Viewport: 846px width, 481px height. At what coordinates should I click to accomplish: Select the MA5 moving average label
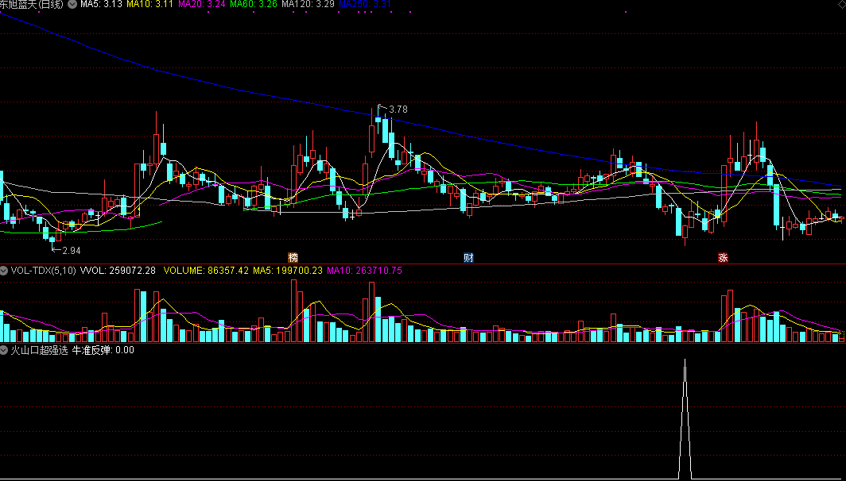(102, 5)
